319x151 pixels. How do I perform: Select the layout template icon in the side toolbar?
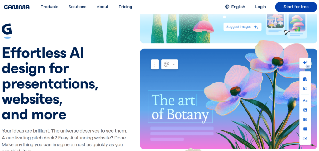(x=305, y=88)
